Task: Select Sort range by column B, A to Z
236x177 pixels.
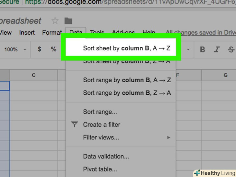Action: coord(126,80)
